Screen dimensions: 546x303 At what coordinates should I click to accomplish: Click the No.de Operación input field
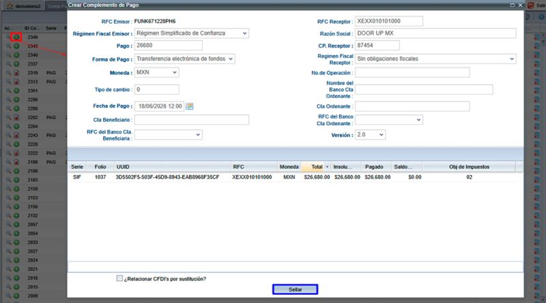click(x=412, y=73)
